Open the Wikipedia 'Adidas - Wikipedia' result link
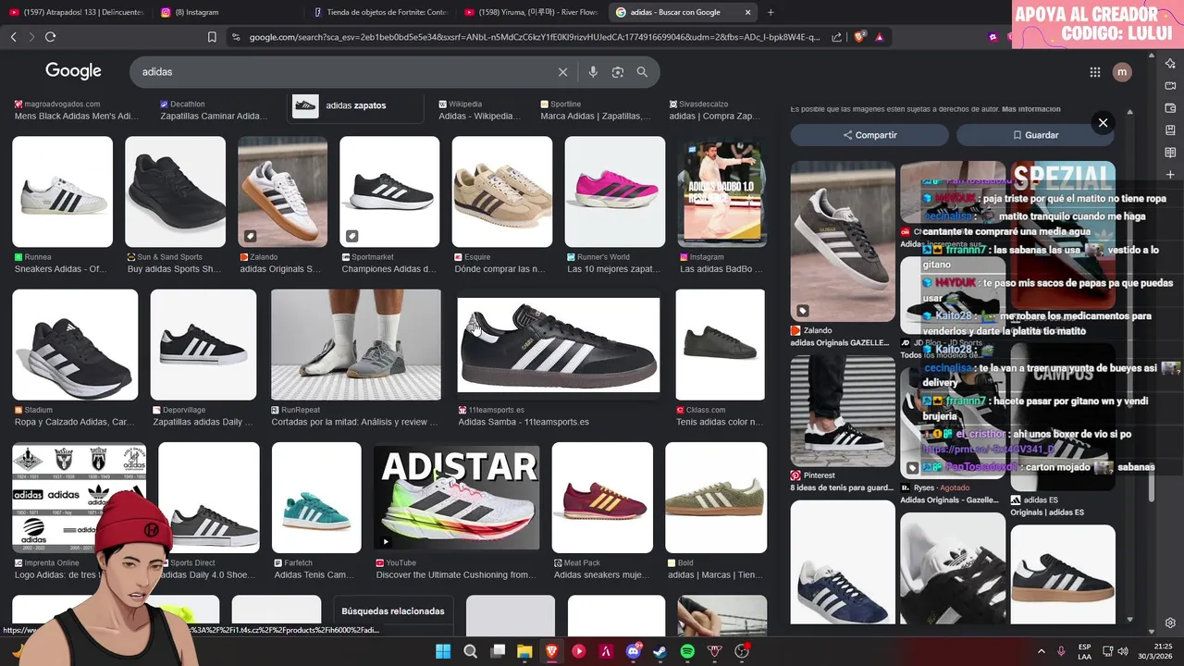 pos(479,117)
